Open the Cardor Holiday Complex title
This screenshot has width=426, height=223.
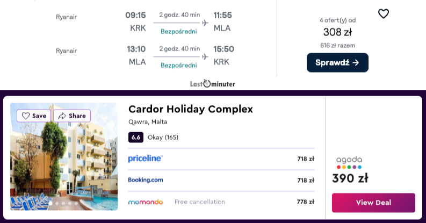(191, 109)
